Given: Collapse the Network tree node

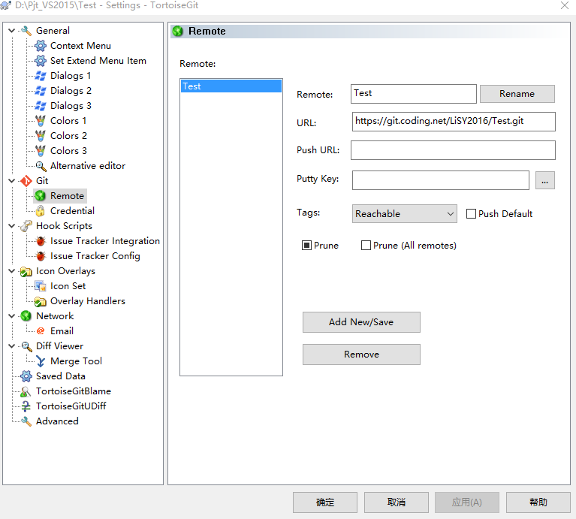Looking at the screenshot, I should [x=12, y=316].
